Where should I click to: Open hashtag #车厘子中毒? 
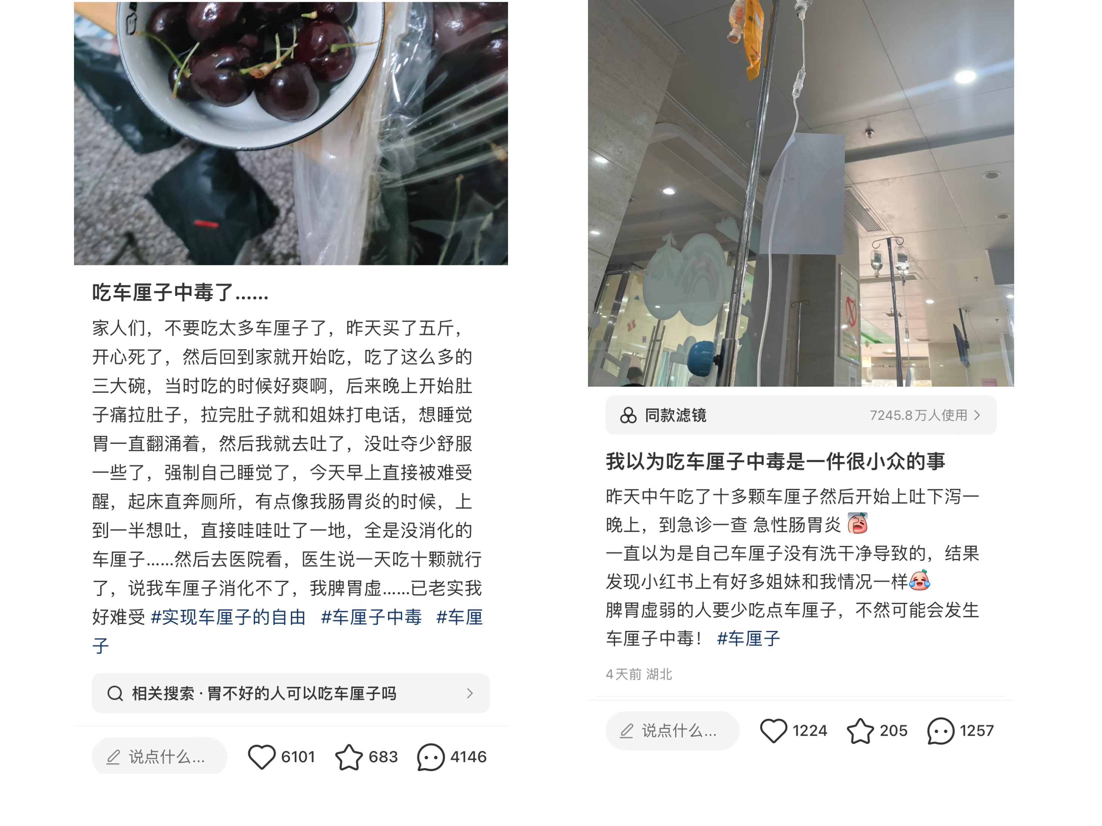tap(371, 618)
